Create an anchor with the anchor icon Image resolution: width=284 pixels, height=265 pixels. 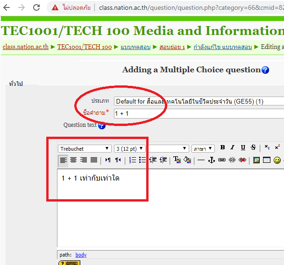(x=211, y=160)
